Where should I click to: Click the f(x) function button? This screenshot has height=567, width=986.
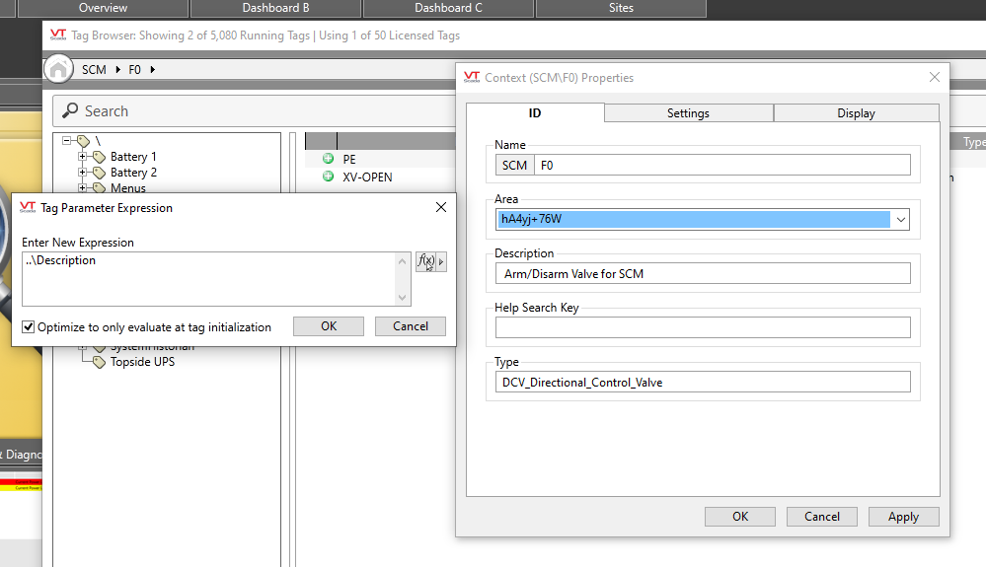[x=425, y=261]
